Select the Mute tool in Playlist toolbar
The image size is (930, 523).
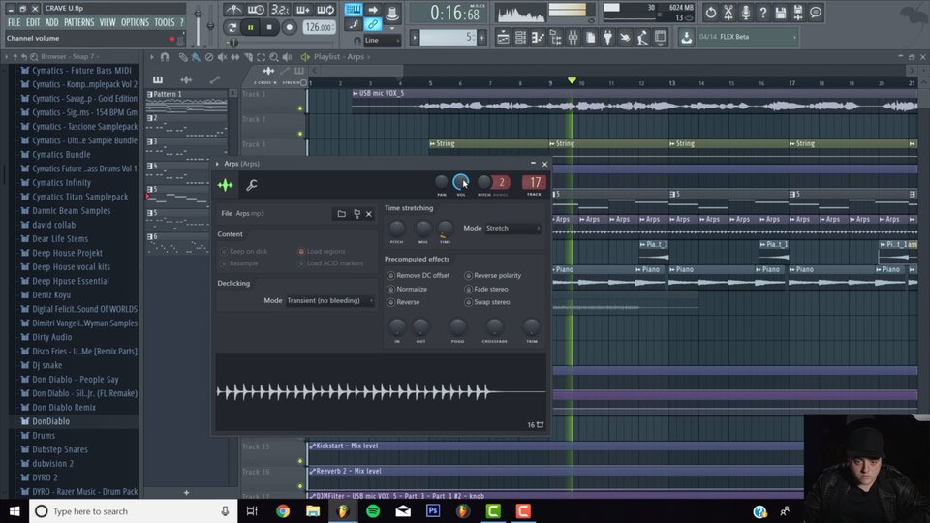pyautogui.click(x=223, y=57)
